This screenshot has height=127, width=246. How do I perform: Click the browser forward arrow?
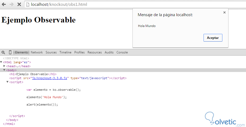click(11, 4)
